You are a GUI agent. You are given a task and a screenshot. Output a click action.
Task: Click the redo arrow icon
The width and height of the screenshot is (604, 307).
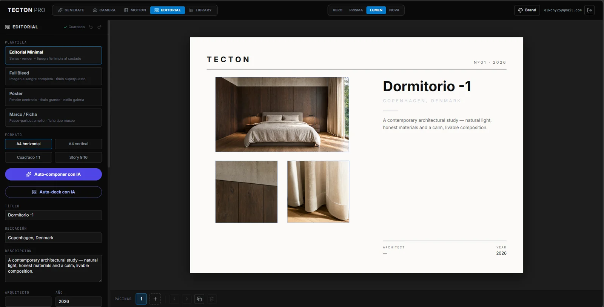click(x=99, y=27)
